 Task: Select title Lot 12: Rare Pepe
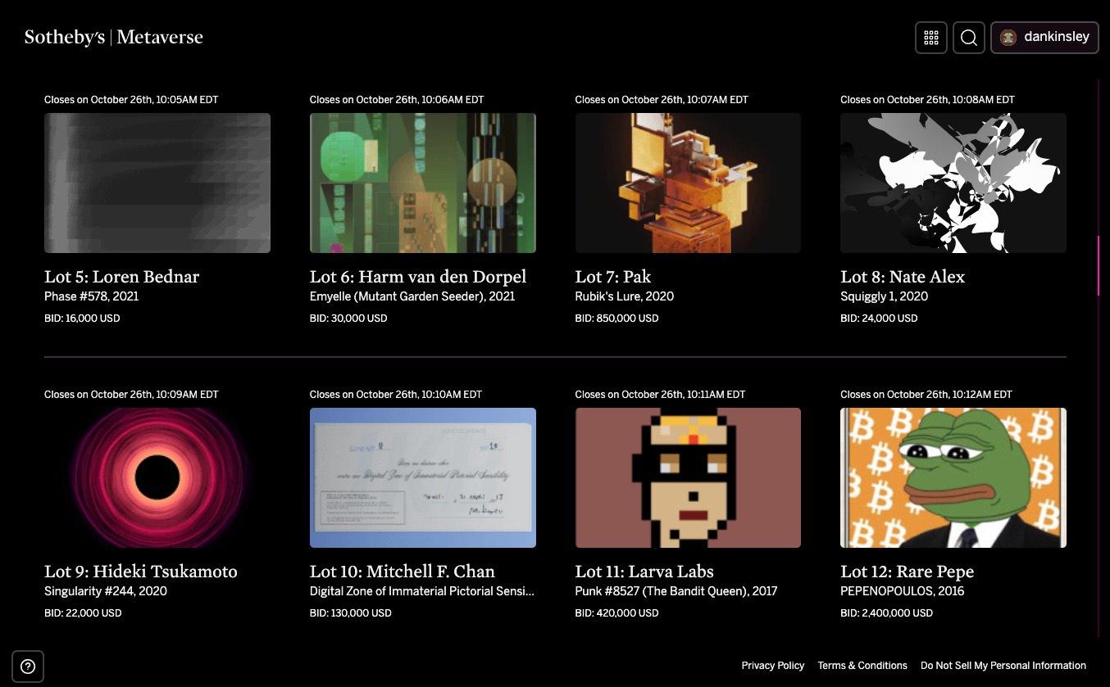click(908, 572)
